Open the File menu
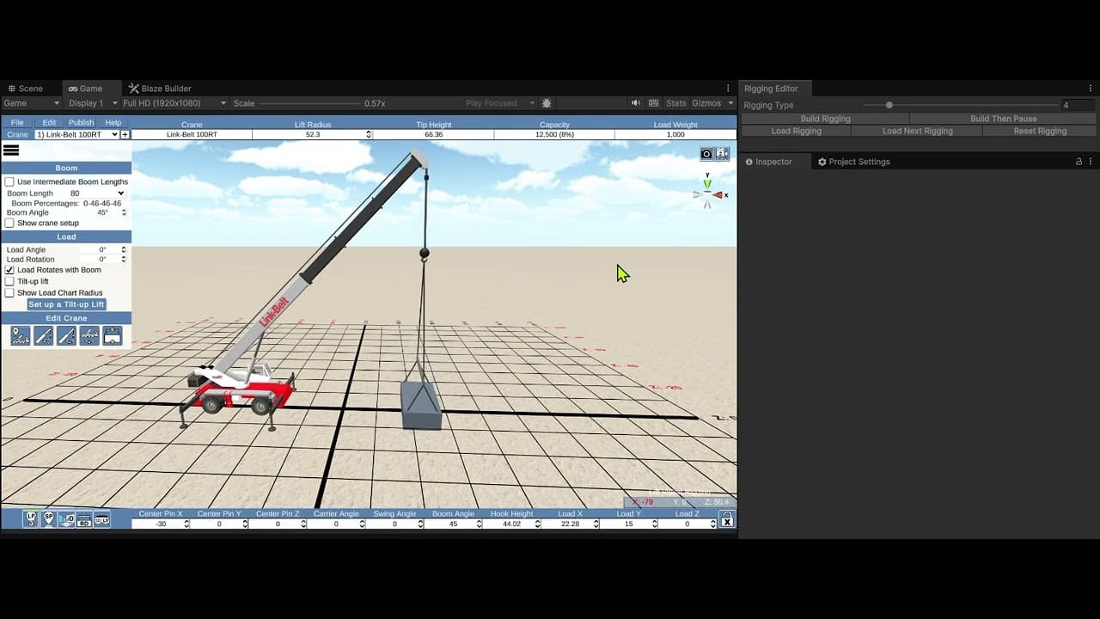Screen dimensions: 1100x619 (x=17, y=123)
